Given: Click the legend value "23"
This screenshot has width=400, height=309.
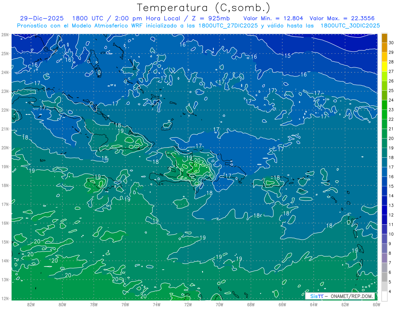Looking at the screenshot, I should (391, 110).
